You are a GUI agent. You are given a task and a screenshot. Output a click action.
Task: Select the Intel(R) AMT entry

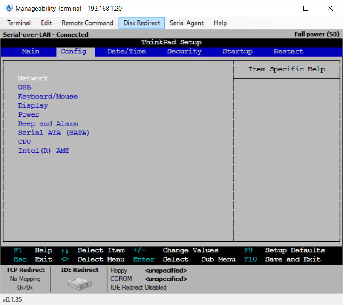tap(43, 151)
